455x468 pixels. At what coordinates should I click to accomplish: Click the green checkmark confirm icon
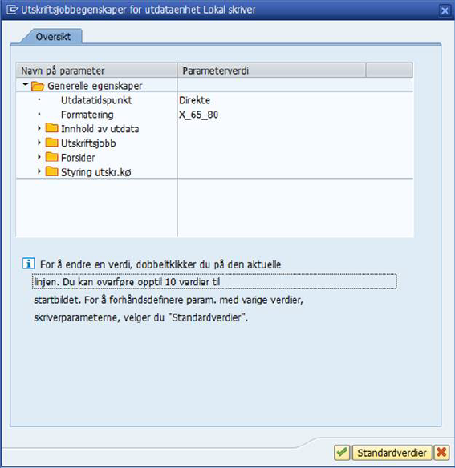coord(342,453)
